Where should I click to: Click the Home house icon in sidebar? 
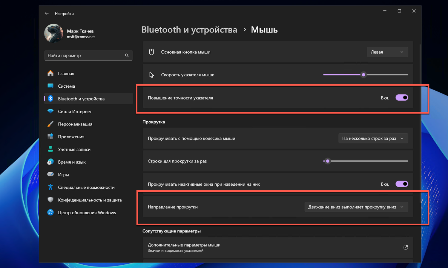[x=50, y=73]
